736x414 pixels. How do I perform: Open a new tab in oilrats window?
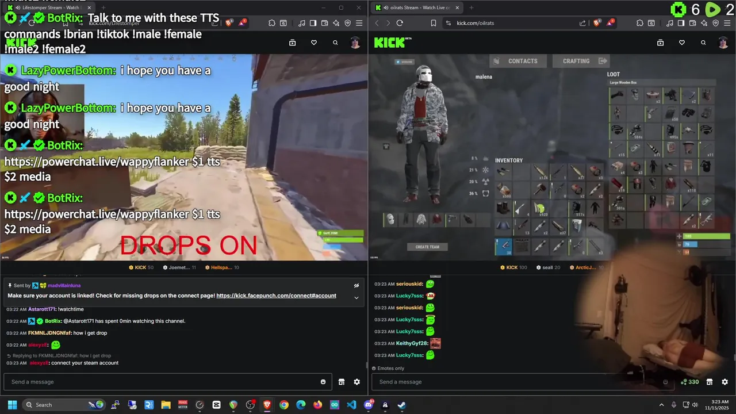(471, 7)
